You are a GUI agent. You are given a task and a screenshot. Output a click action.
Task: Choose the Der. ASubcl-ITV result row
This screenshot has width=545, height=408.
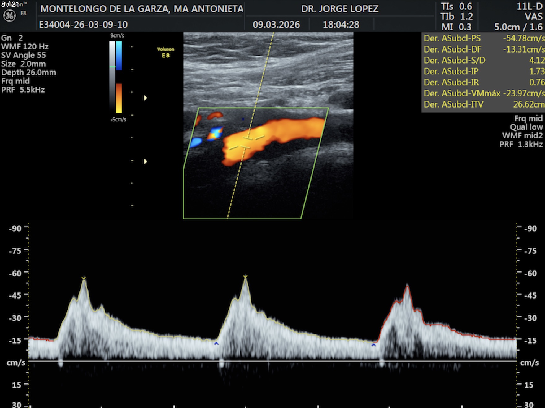coord(484,104)
